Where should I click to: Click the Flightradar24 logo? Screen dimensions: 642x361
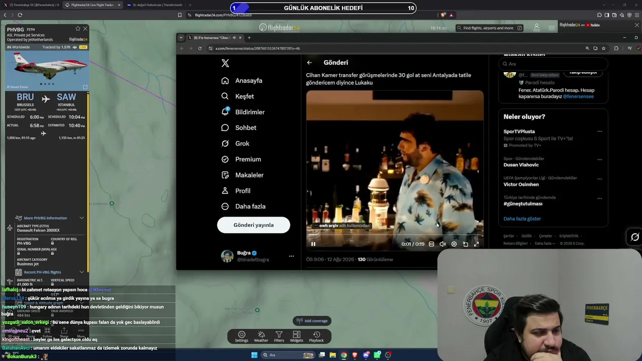click(x=279, y=28)
